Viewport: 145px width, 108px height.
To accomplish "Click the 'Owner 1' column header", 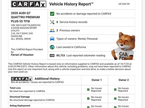I will point(97,80).
